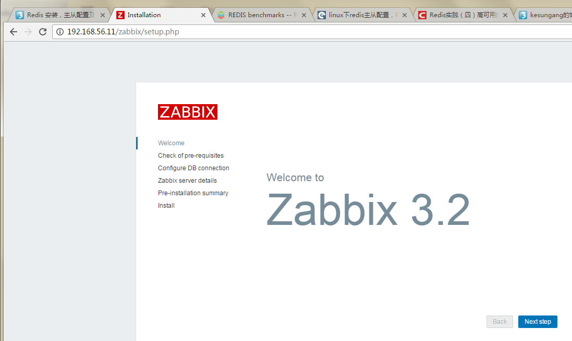The image size is (572, 341).
Task: Click the 'Welcome to' heading text
Action: pos(295,178)
